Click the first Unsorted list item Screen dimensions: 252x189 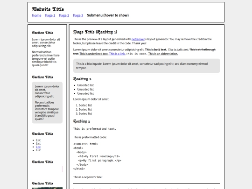click(x=85, y=85)
